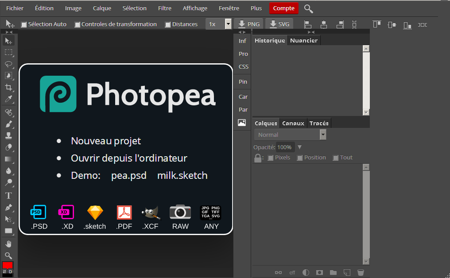Click the Opacité 100% value field

pos(285,147)
